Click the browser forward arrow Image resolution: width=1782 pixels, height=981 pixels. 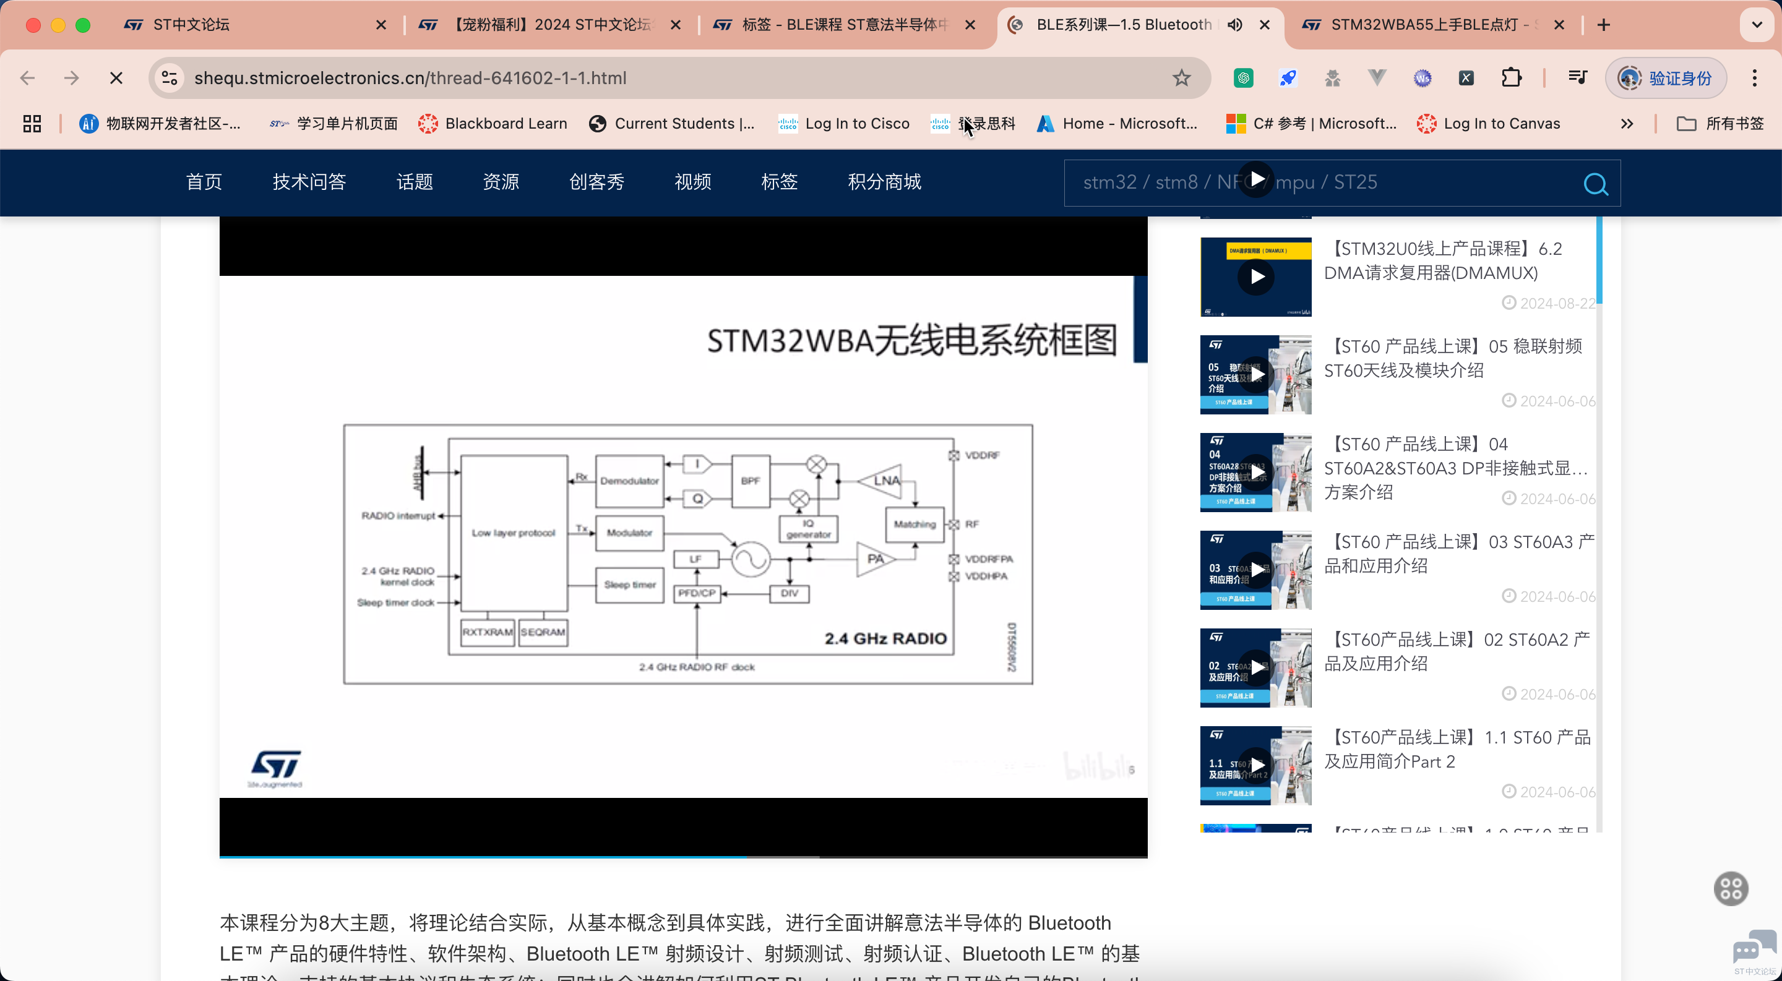coord(71,78)
